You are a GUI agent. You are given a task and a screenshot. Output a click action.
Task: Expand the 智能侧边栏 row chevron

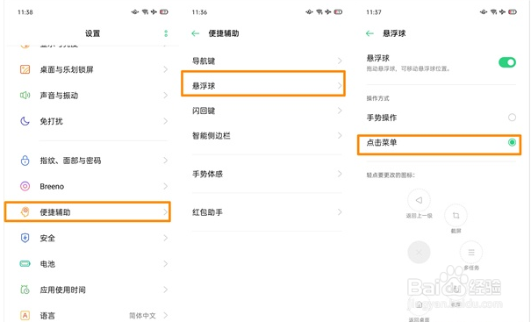[340, 136]
